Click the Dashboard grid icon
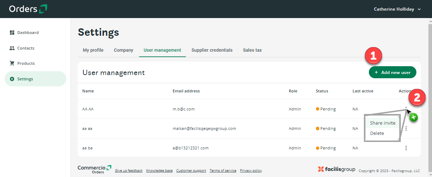432x177 pixels. 12,33
